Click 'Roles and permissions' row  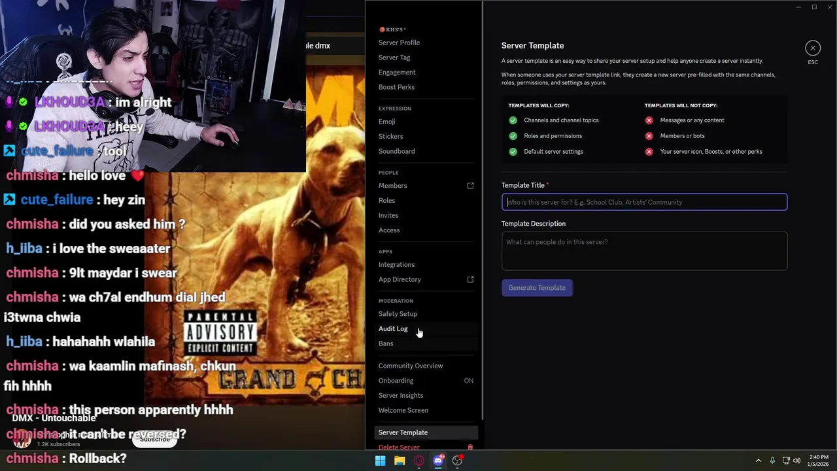coord(545,136)
